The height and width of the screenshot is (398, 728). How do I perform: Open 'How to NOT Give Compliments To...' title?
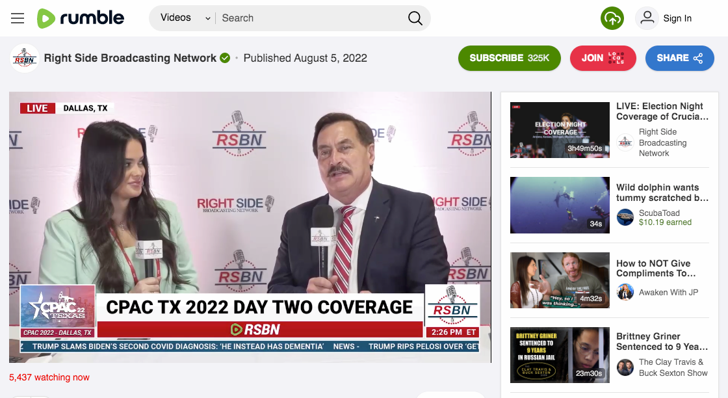(656, 269)
